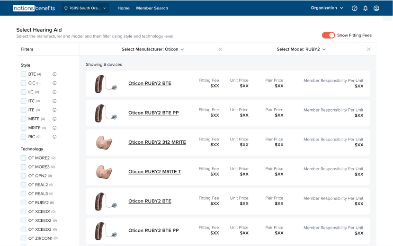Show info for BTE style

[x=54, y=74]
